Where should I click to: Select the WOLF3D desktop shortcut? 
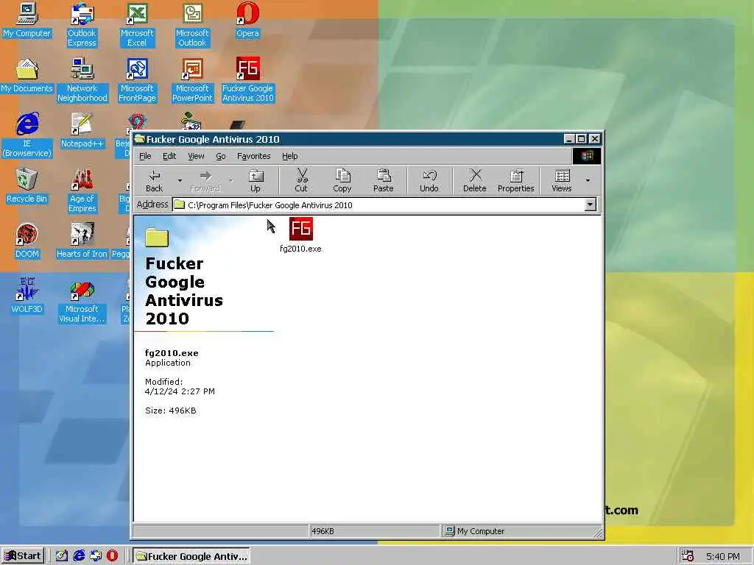[x=27, y=296]
